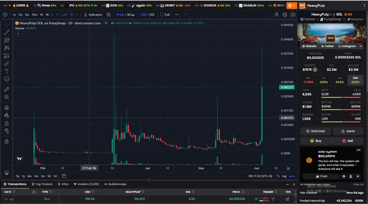The height and width of the screenshot is (204, 368).
Task: Lock all drawing tools
Action: tap(6, 123)
